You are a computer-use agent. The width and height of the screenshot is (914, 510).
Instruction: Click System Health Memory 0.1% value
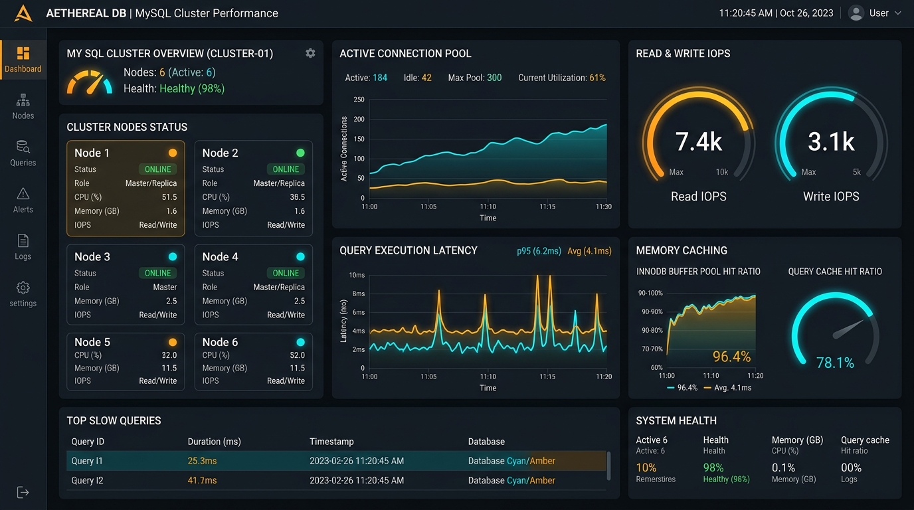(x=783, y=467)
